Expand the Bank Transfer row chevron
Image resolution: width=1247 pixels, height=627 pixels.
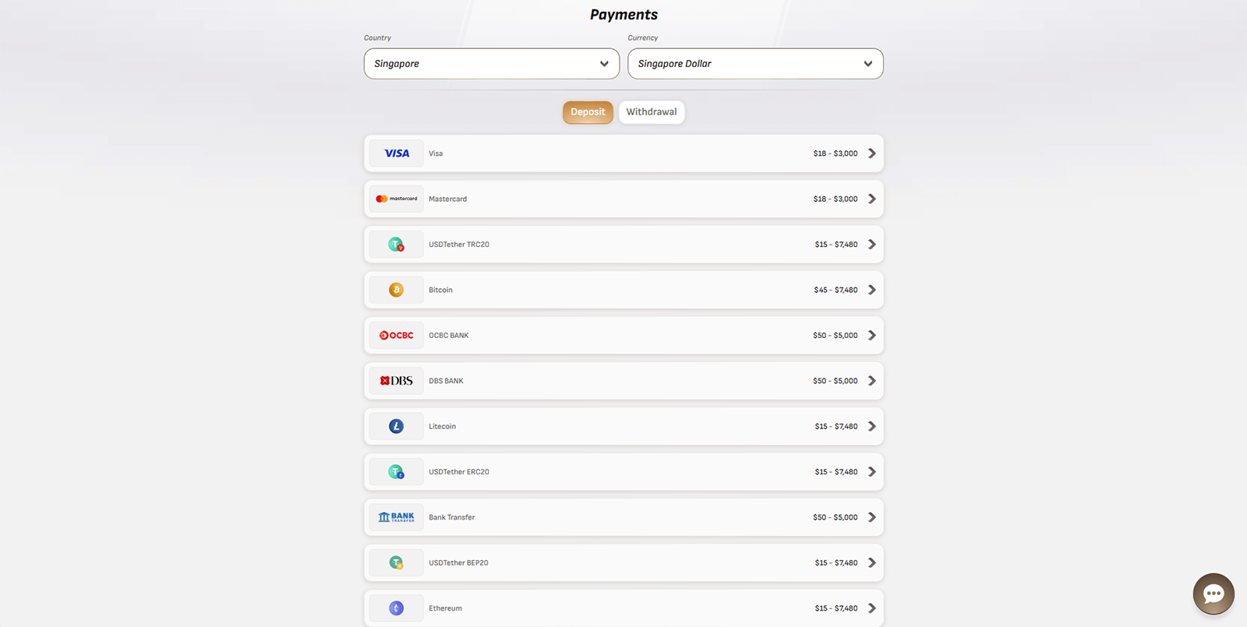(x=872, y=517)
